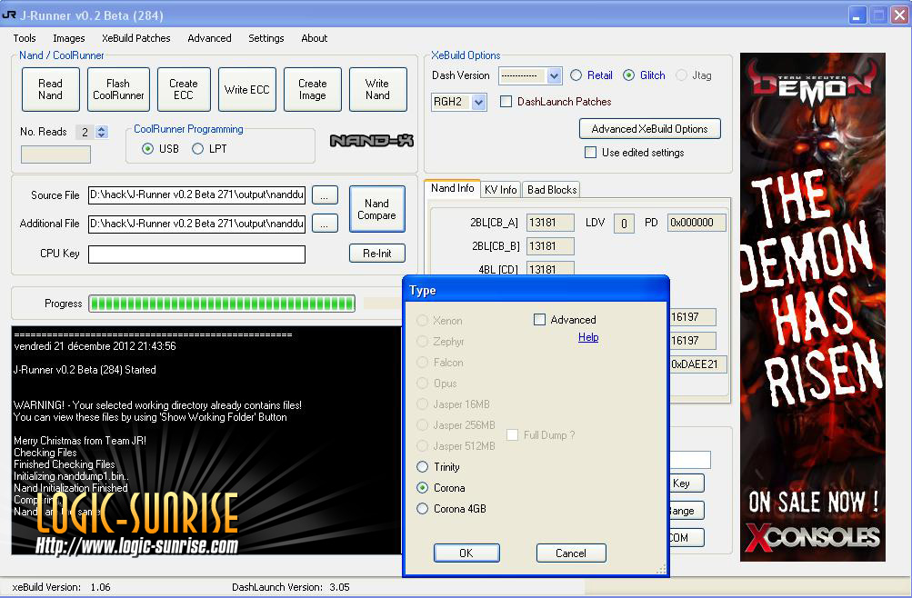This screenshot has height=598, width=912.
Task: Click the 2BL[CB_A] value field
Action: point(550,223)
